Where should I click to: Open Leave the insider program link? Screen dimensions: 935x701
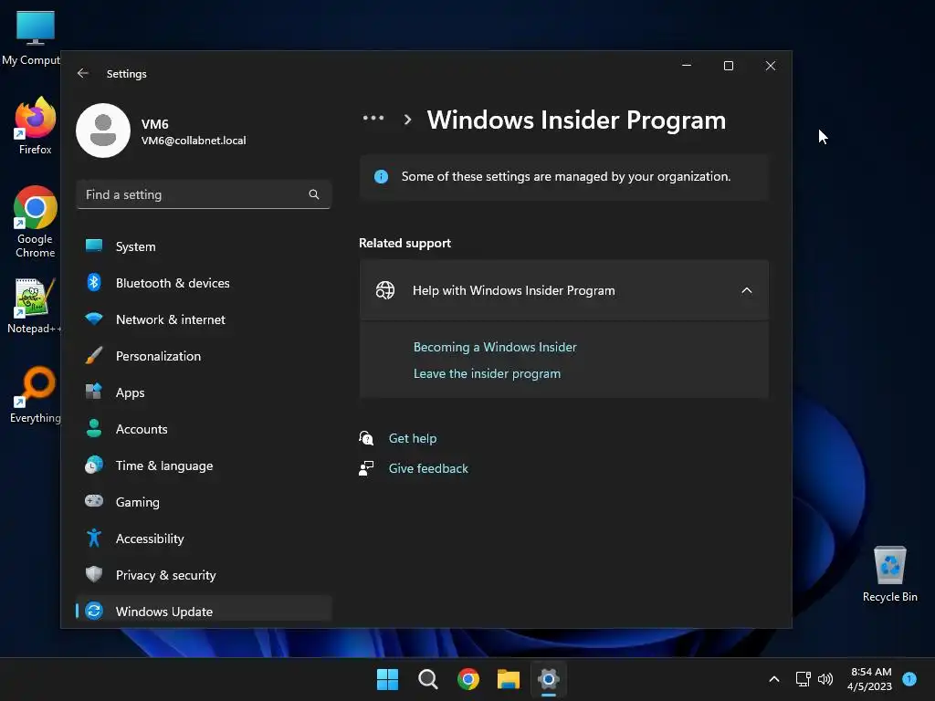point(487,373)
